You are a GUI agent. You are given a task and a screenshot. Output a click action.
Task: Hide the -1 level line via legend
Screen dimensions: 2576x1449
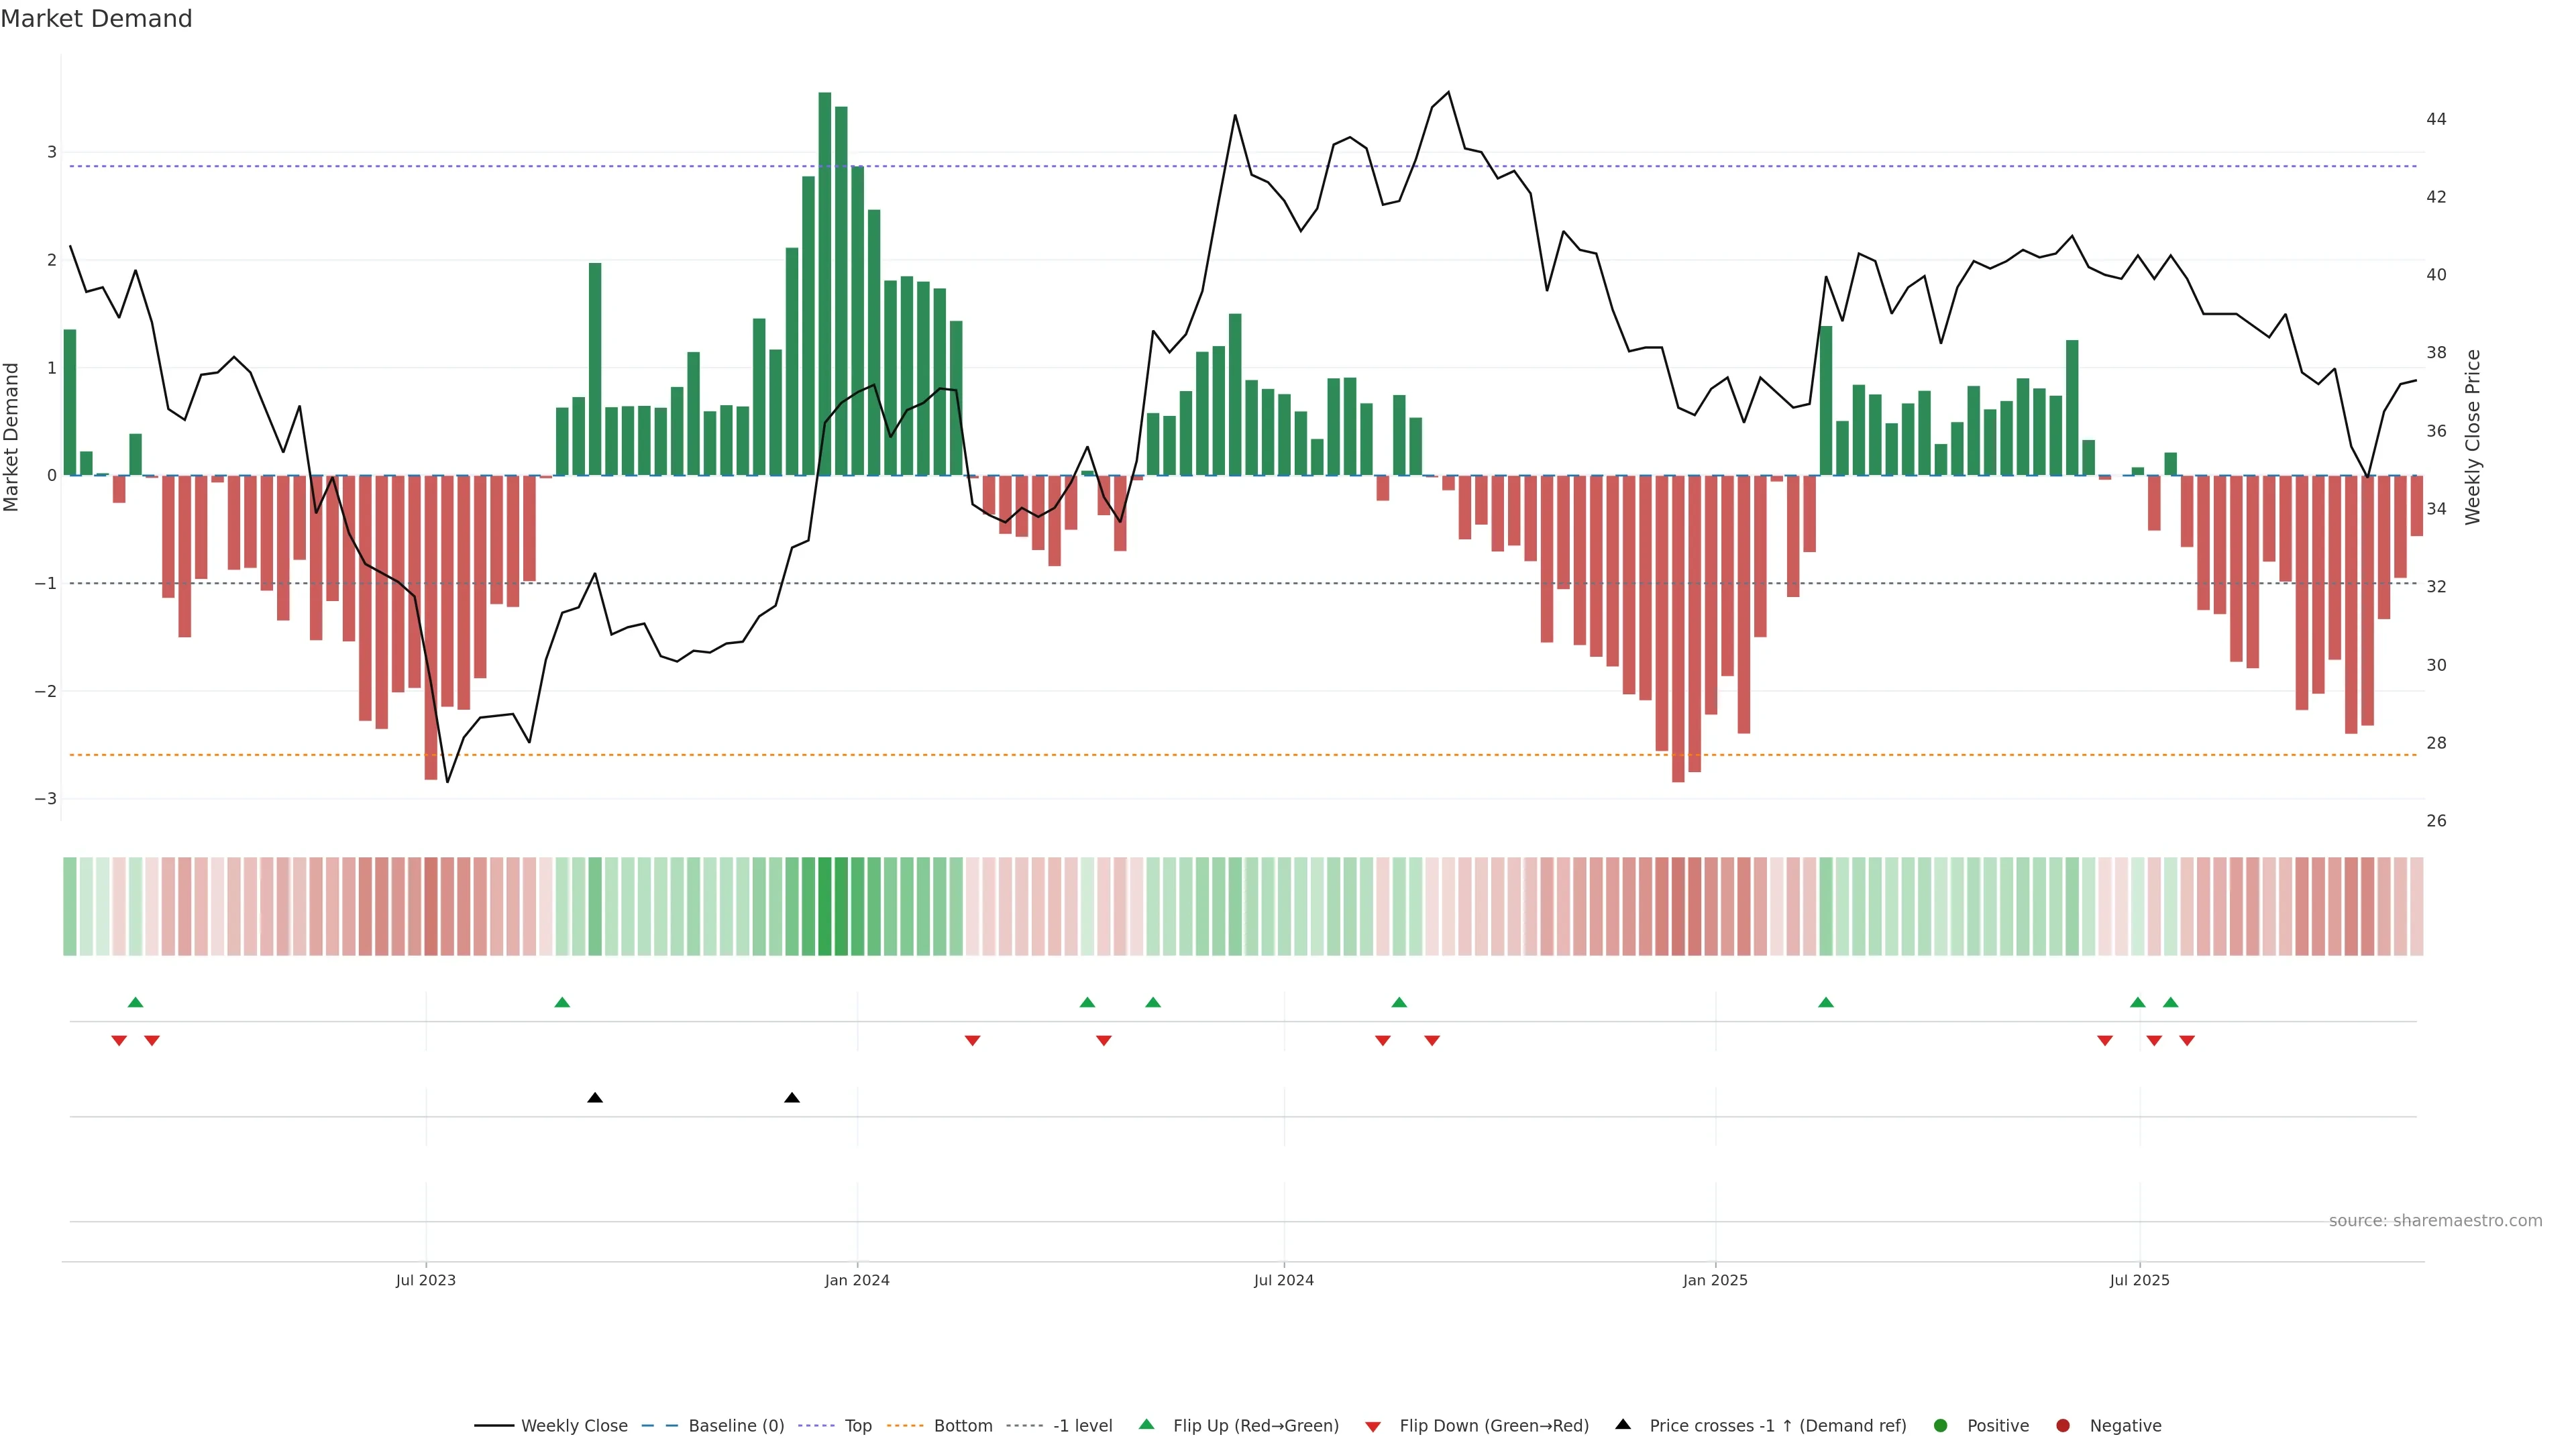[1082, 1426]
